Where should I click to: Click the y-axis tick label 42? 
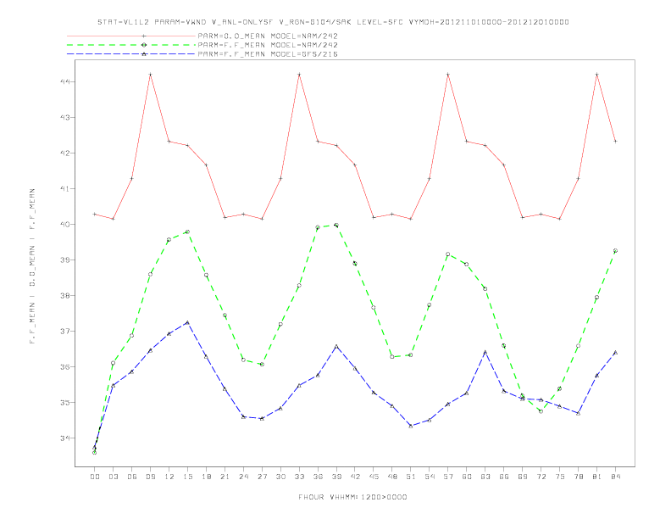(65, 153)
